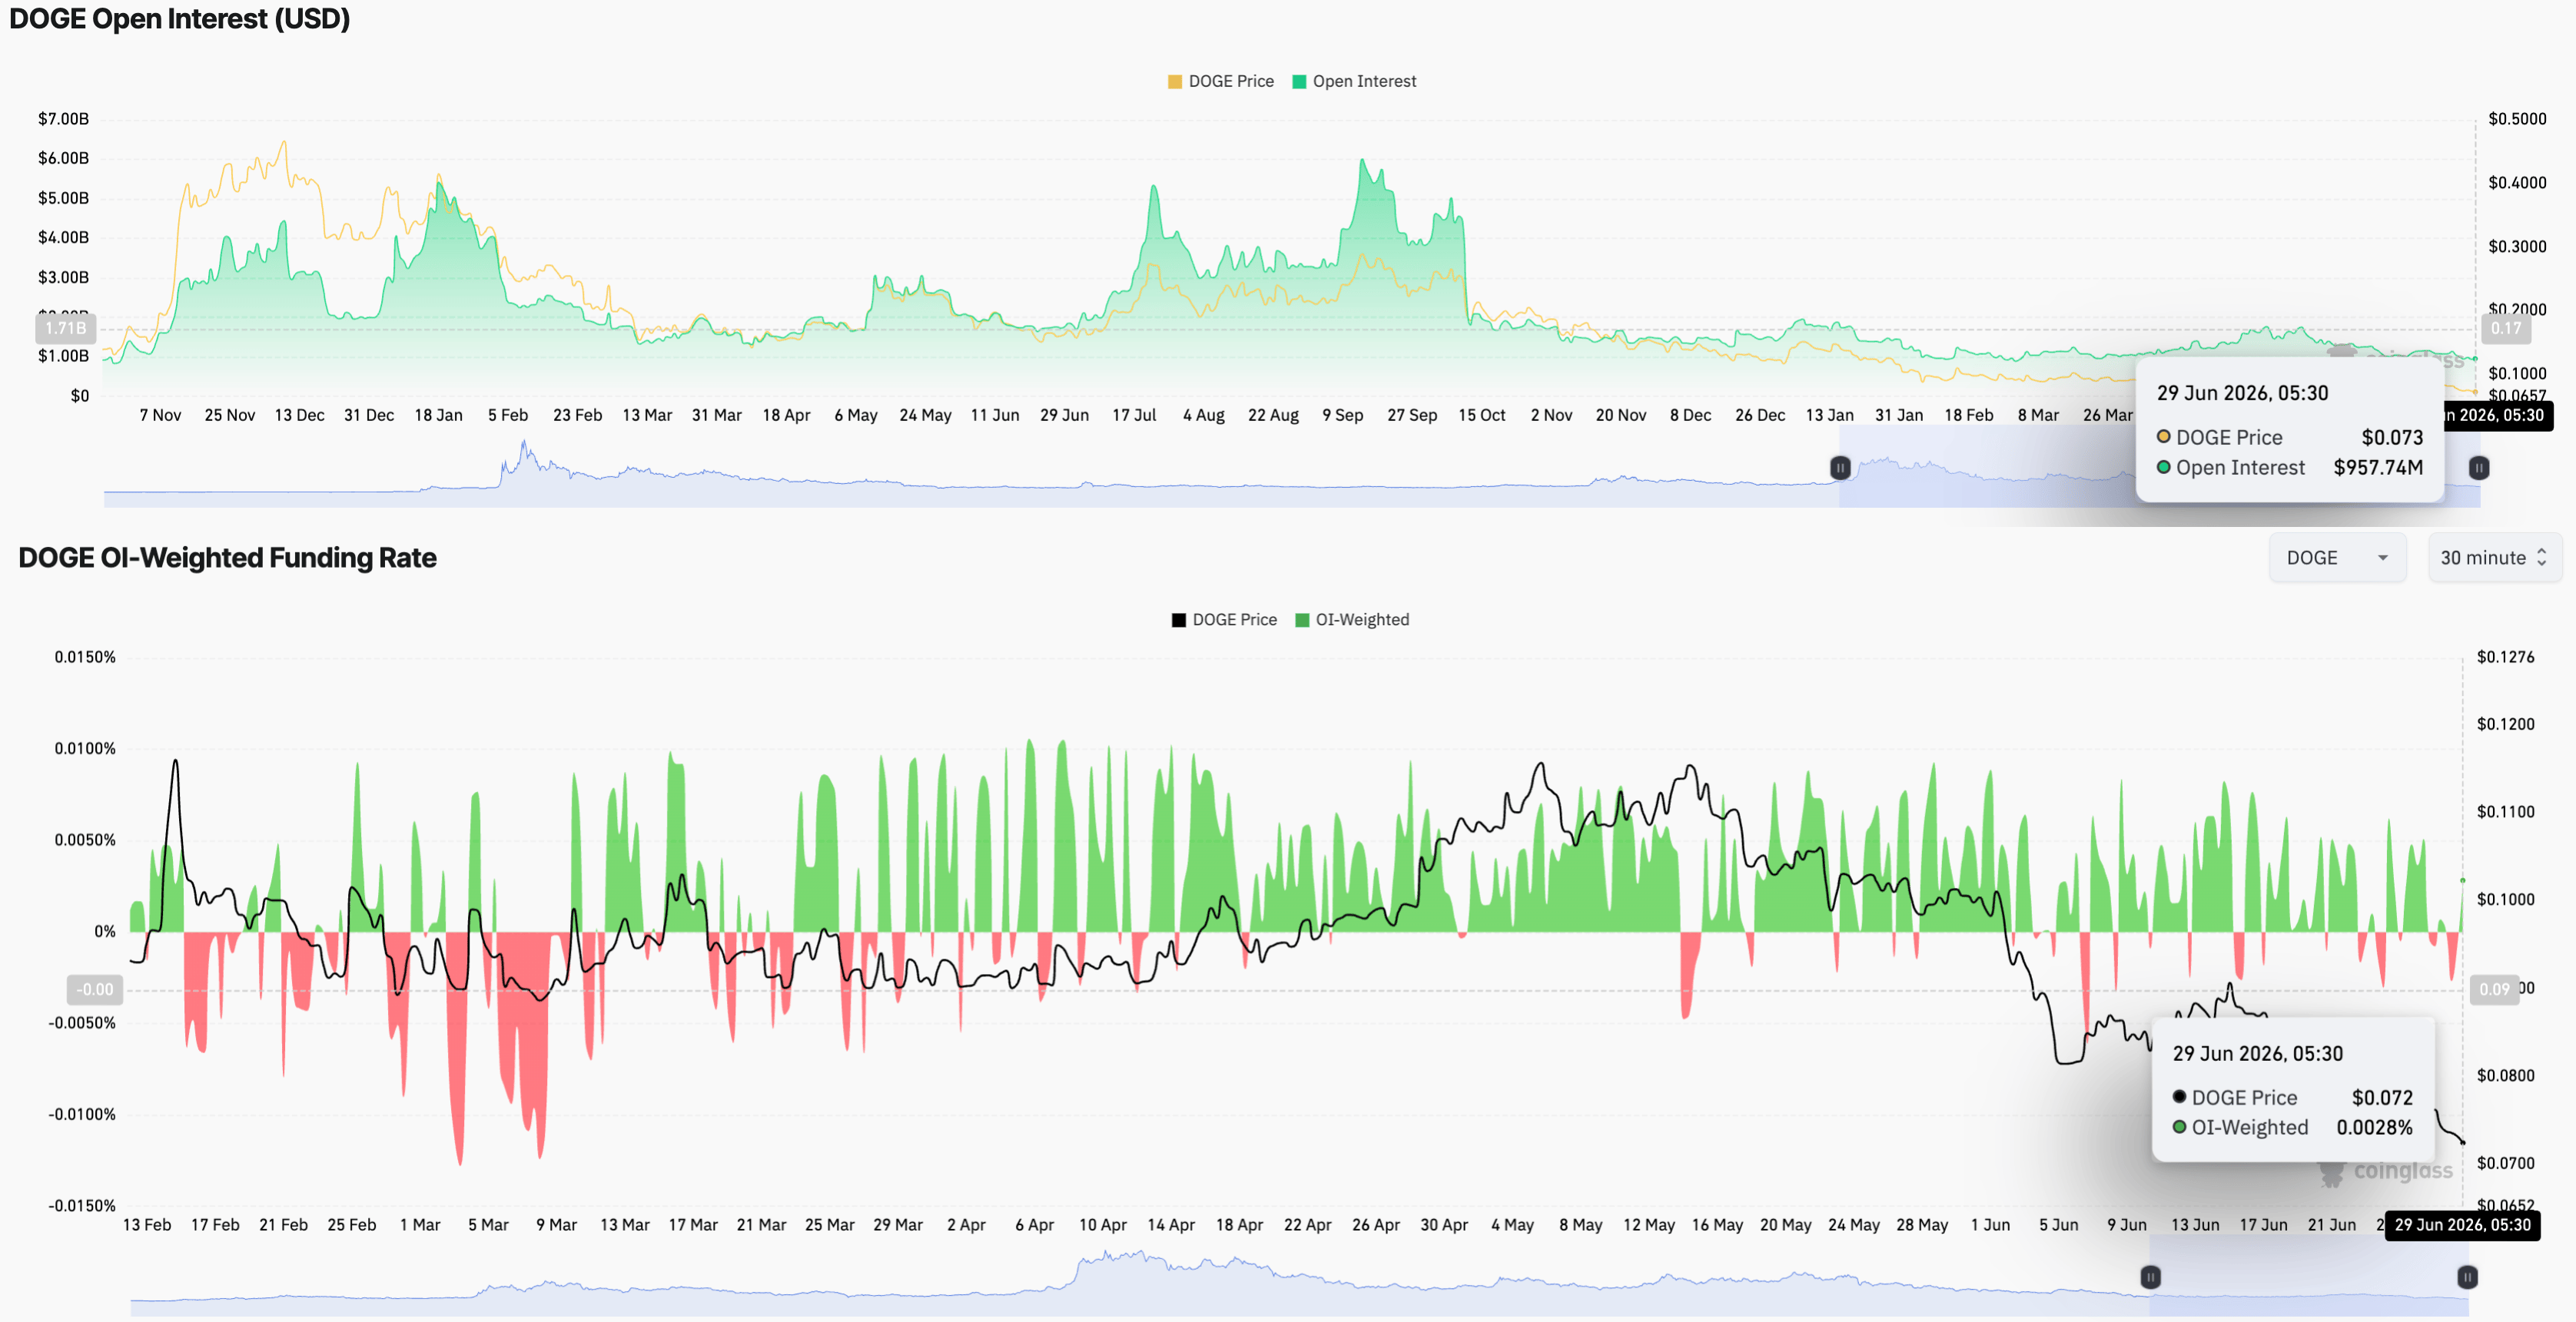The height and width of the screenshot is (1322, 2576).
Task: Click the 13 Feb date label
Action: 147,1225
